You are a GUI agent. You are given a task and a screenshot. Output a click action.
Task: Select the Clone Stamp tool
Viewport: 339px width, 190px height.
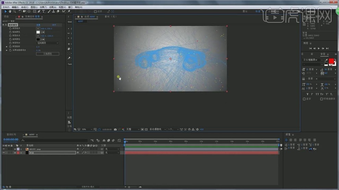click(53, 11)
